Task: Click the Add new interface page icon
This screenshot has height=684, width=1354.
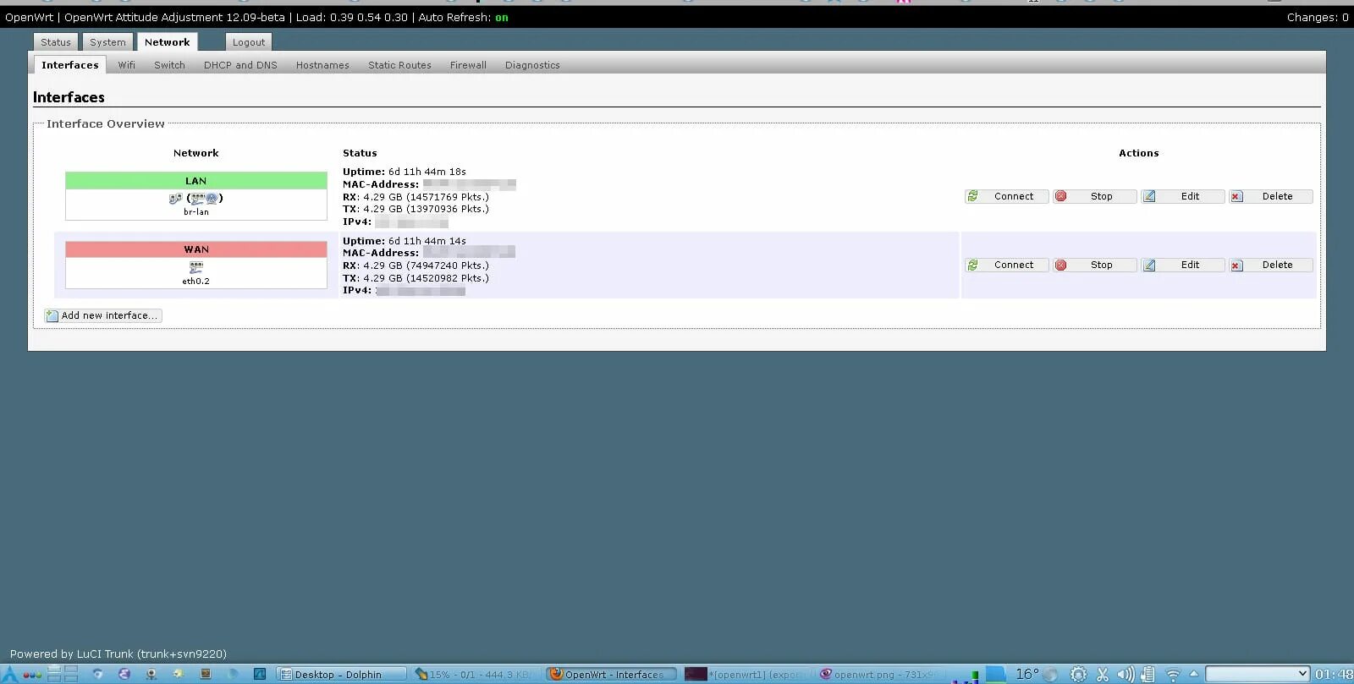Action: coord(52,315)
